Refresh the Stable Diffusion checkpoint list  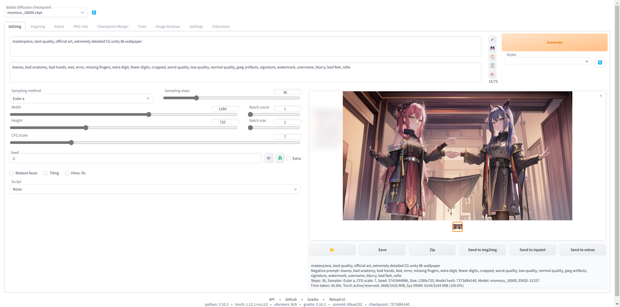[x=94, y=13]
